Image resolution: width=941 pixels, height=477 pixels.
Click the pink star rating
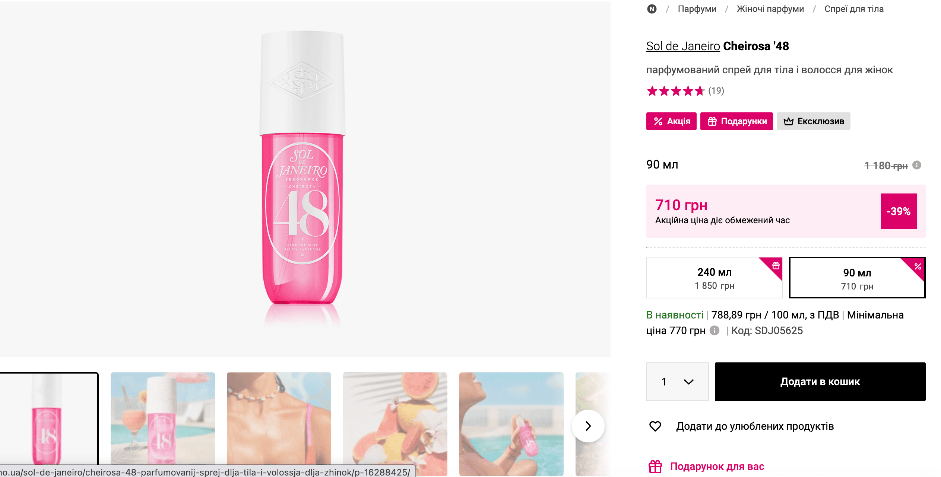(675, 91)
